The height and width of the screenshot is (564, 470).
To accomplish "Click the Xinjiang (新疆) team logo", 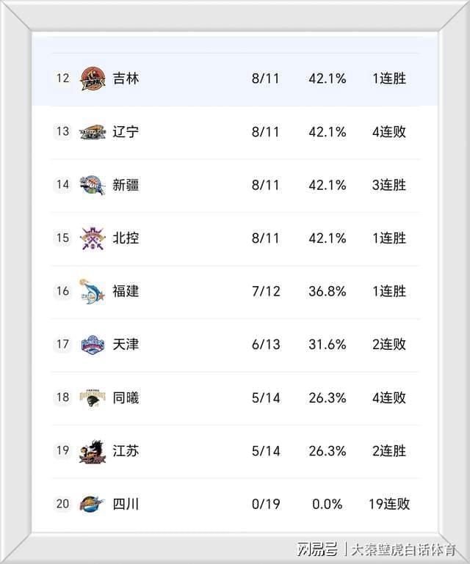I will (93, 185).
